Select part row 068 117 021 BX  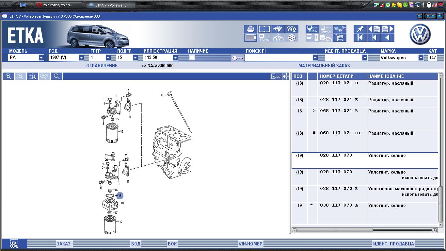coord(364,141)
